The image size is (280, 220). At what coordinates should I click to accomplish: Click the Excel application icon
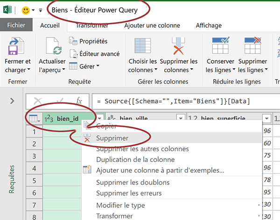[7, 10]
